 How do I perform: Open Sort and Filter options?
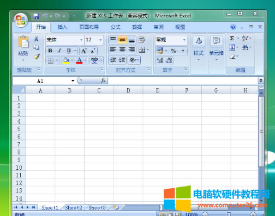pyautogui.click(x=245, y=39)
